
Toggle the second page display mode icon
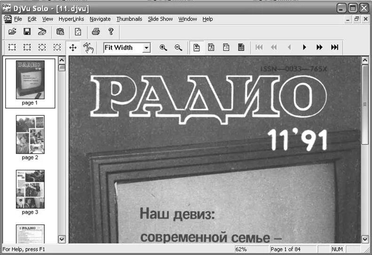click(x=211, y=47)
